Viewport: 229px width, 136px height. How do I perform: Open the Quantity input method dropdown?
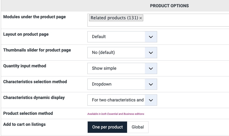[122, 68]
